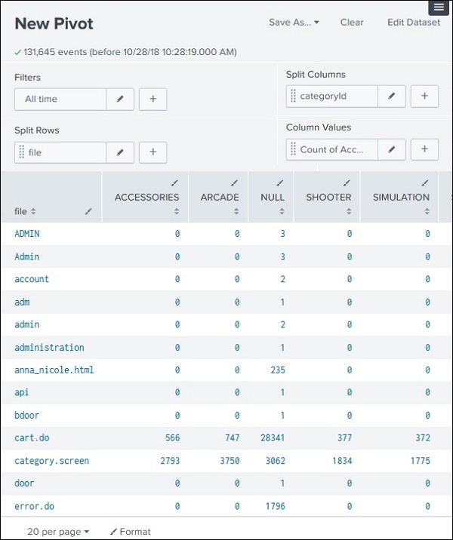453x540 pixels.
Task: Edit the file split row pencil
Action: [120, 152]
